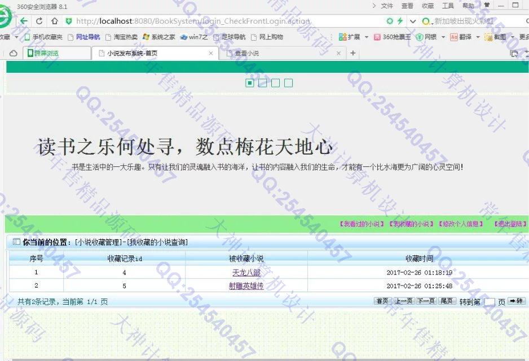Expand the address bar dropdown arrow
The height and width of the screenshot is (361, 529).
pyautogui.click(x=413, y=21)
